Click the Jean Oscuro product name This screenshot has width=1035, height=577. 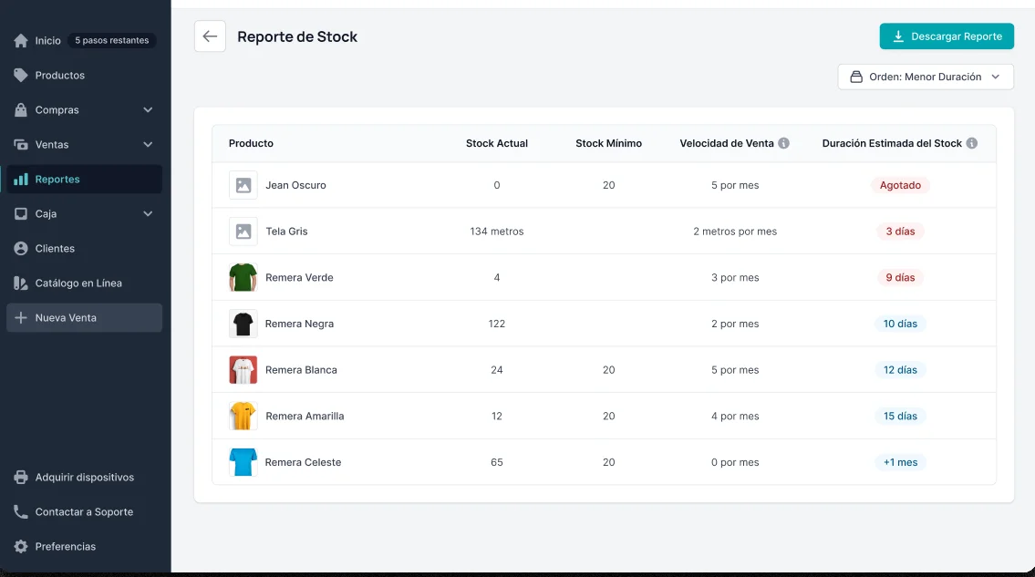(x=295, y=186)
